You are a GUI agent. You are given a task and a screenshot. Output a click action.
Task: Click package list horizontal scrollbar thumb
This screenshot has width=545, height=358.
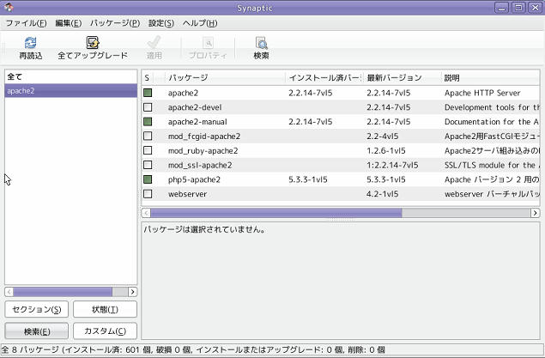pos(276,213)
